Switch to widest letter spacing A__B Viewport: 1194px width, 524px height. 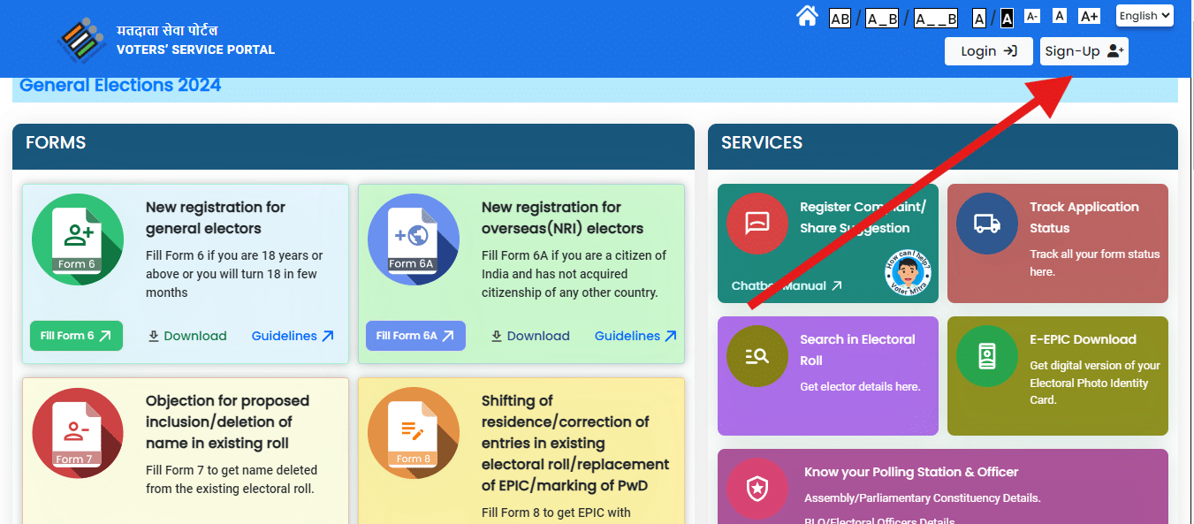click(x=935, y=17)
